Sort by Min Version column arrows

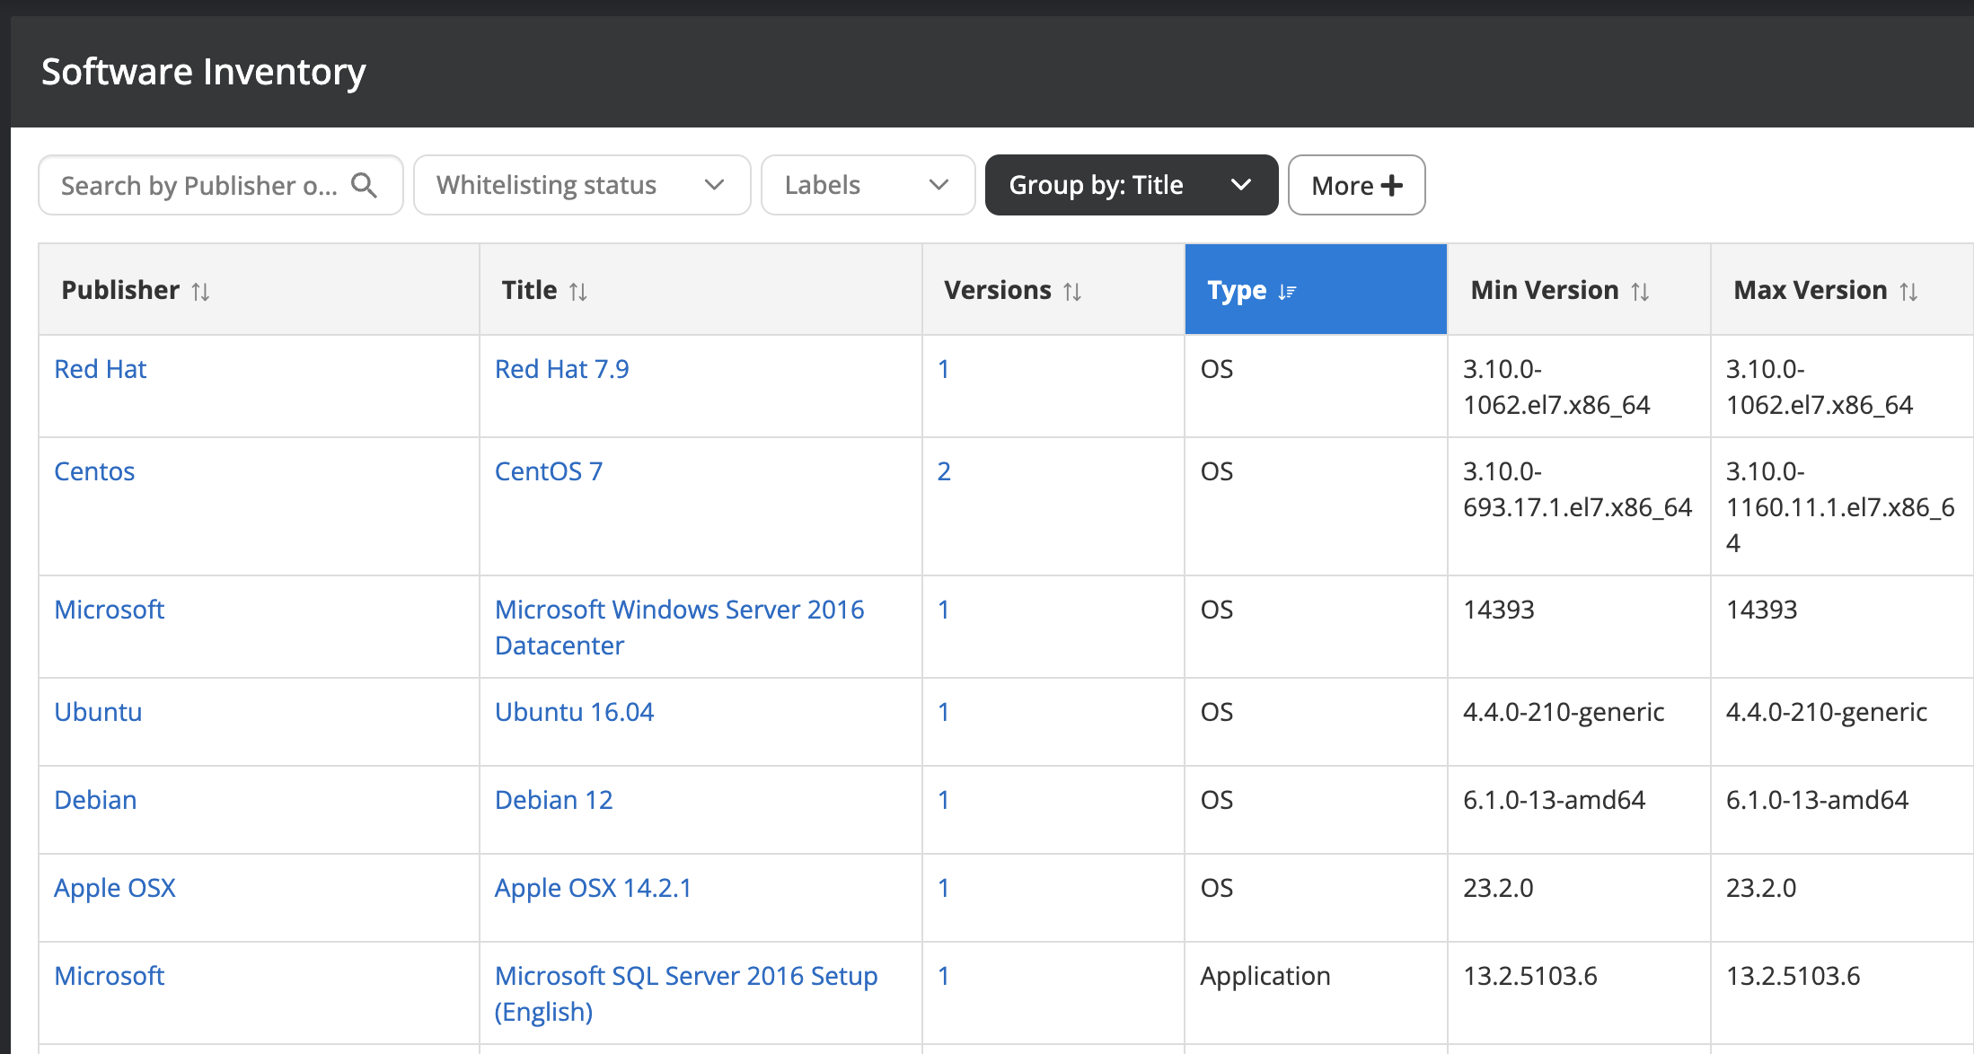tap(1640, 292)
